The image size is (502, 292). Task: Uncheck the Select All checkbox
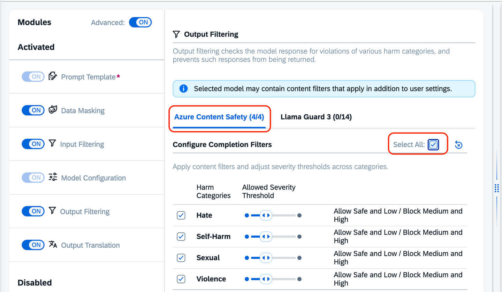[x=433, y=145]
